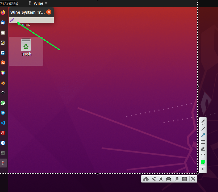
Task: Open WhatsApp from the dock
Action: (3, 103)
